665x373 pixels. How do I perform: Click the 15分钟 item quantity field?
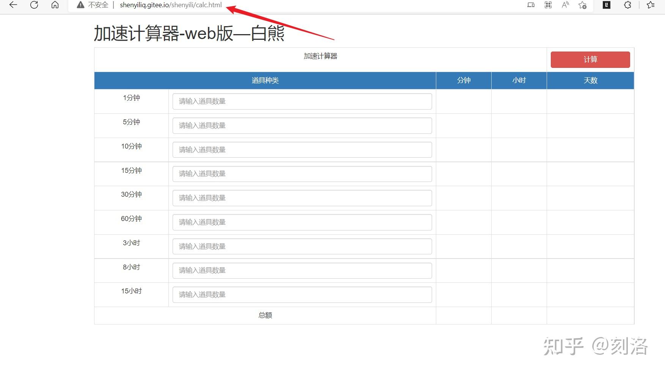pos(302,174)
